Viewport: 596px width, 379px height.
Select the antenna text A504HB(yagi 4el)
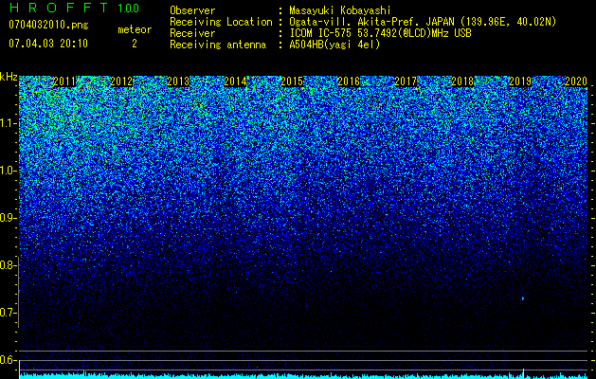coord(334,45)
